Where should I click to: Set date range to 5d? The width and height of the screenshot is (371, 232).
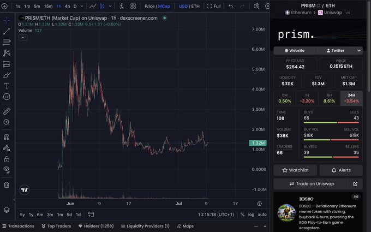point(69,215)
